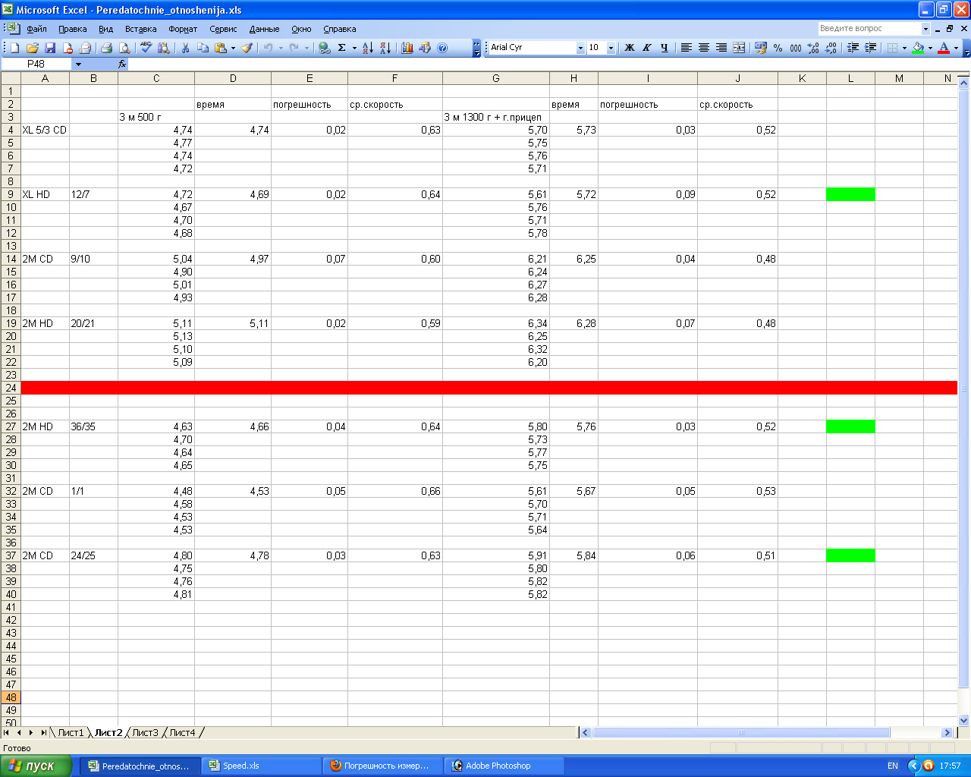
Task: Select the row 24 header
Action: (x=11, y=388)
